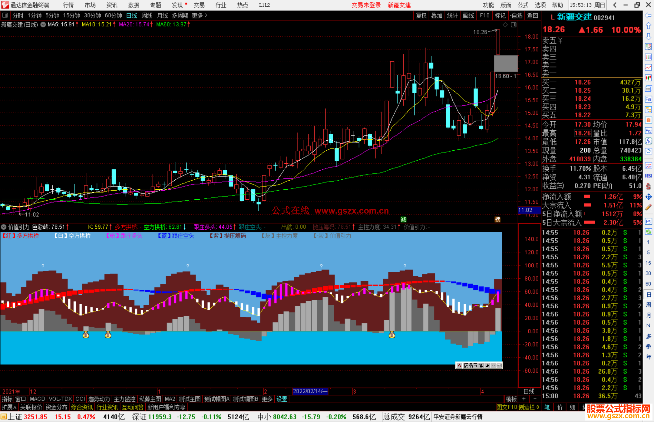The width and height of the screenshot is (654, 422).
Task: Click the FS icon in right sidebar
Action: click(648, 221)
